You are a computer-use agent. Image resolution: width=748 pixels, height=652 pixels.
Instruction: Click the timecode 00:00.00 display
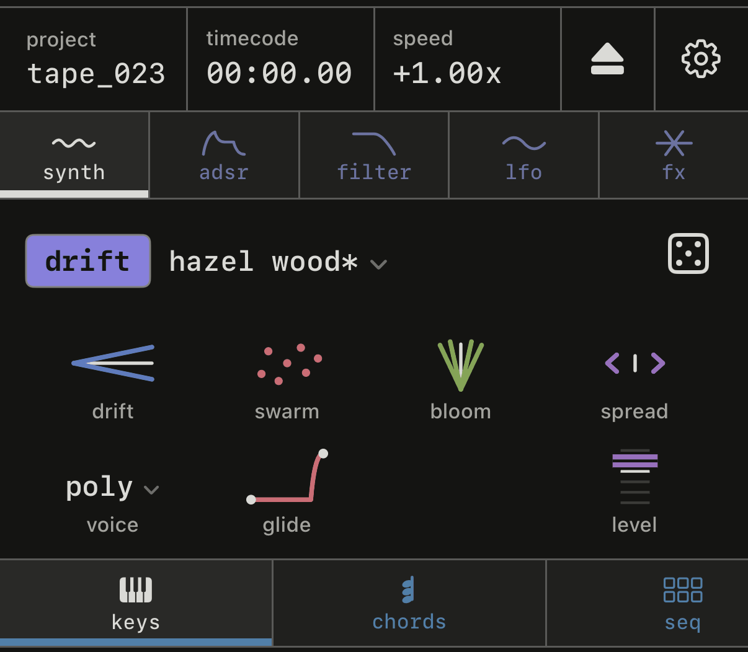tap(279, 73)
